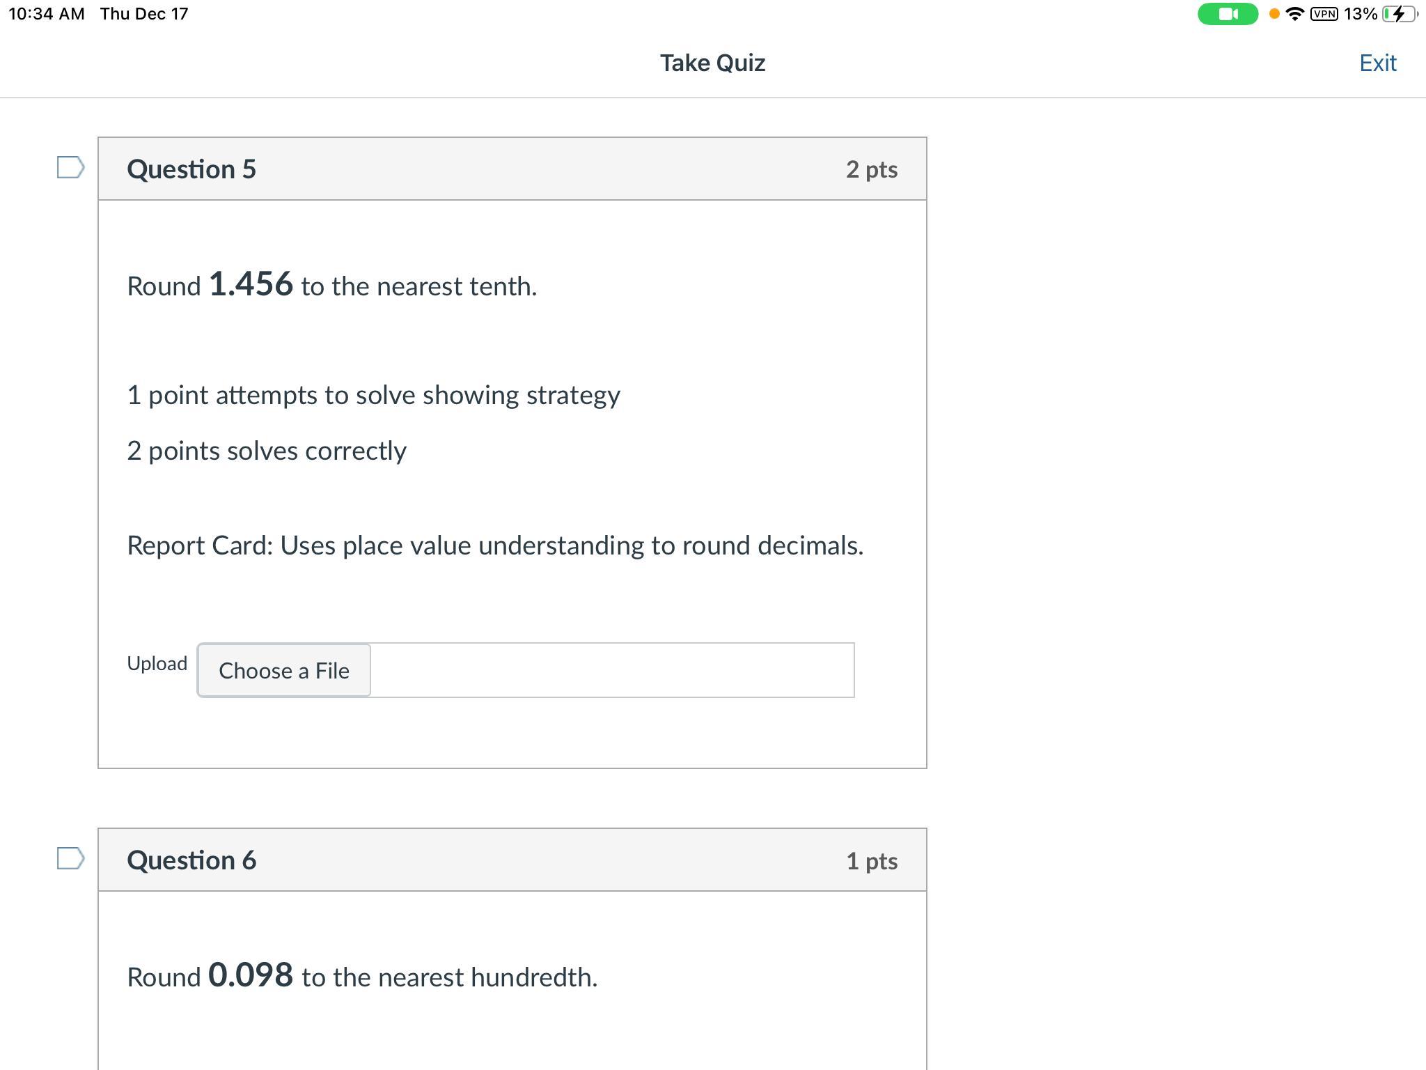Tap the battery charging icon
This screenshot has width=1426, height=1070.
pos(1398,14)
